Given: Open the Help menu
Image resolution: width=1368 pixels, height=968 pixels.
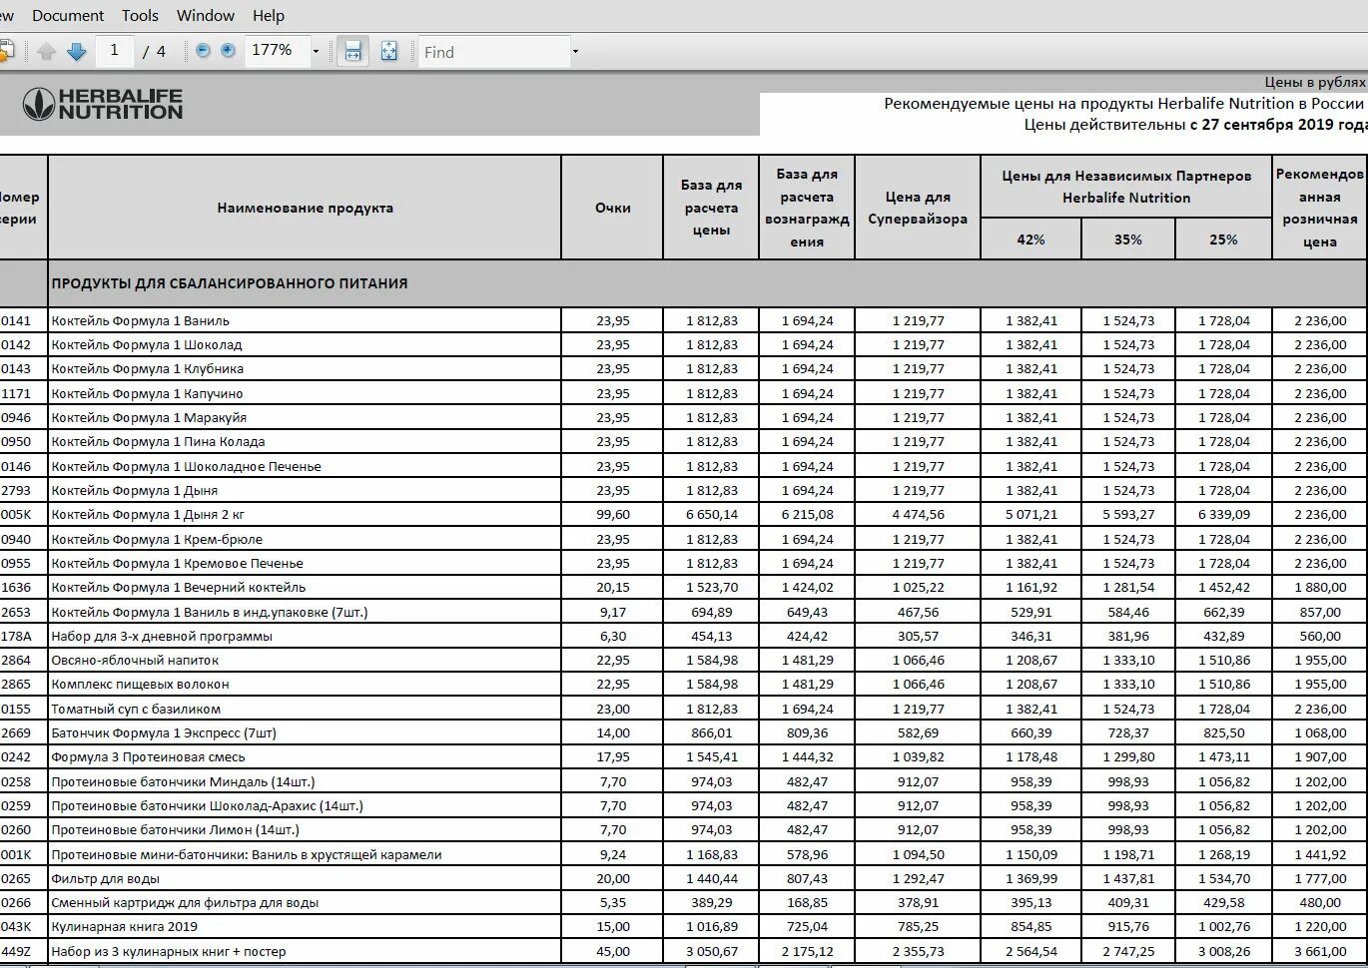Looking at the screenshot, I should pyautogui.click(x=269, y=15).
